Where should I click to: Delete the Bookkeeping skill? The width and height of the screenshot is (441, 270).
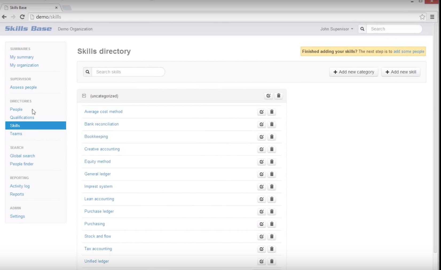tap(272, 137)
